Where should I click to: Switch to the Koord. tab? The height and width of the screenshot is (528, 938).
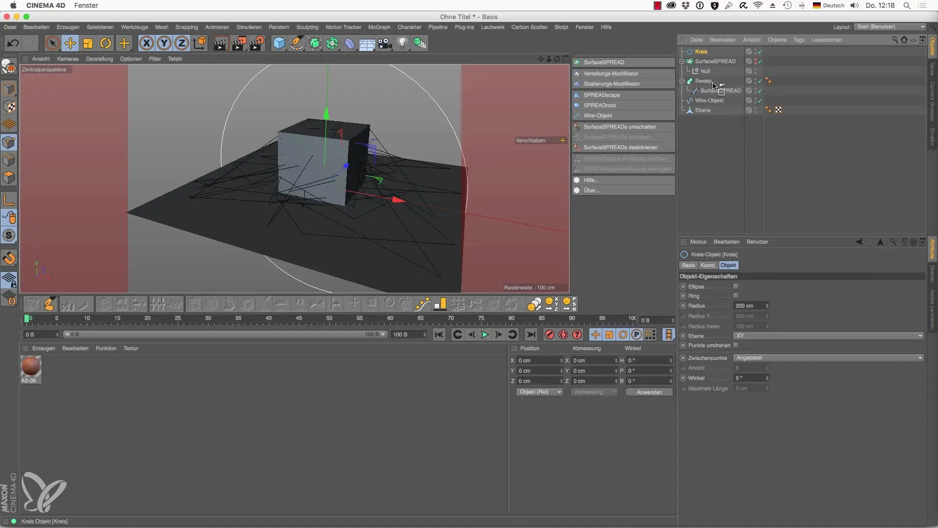708,265
